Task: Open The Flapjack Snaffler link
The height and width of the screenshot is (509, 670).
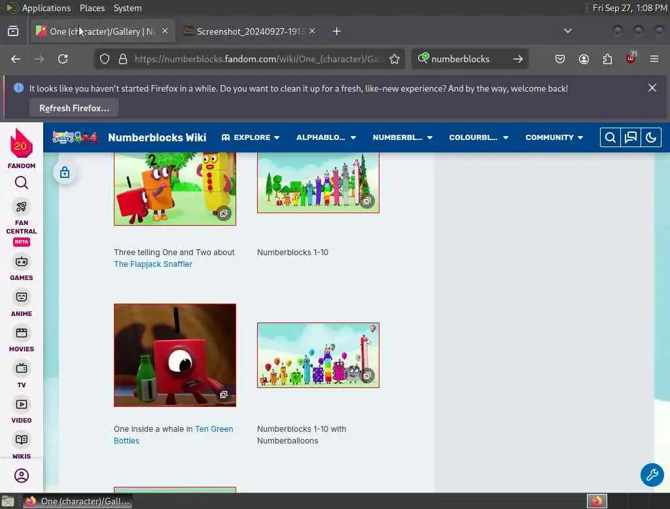Action: pyautogui.click(x=153, y=264)
